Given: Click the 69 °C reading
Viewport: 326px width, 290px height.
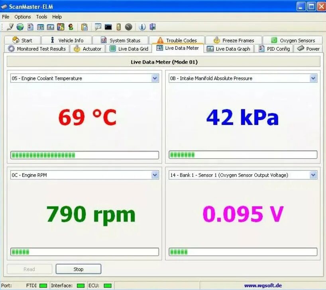Looking at the screenshot, I should pos(87,117).
